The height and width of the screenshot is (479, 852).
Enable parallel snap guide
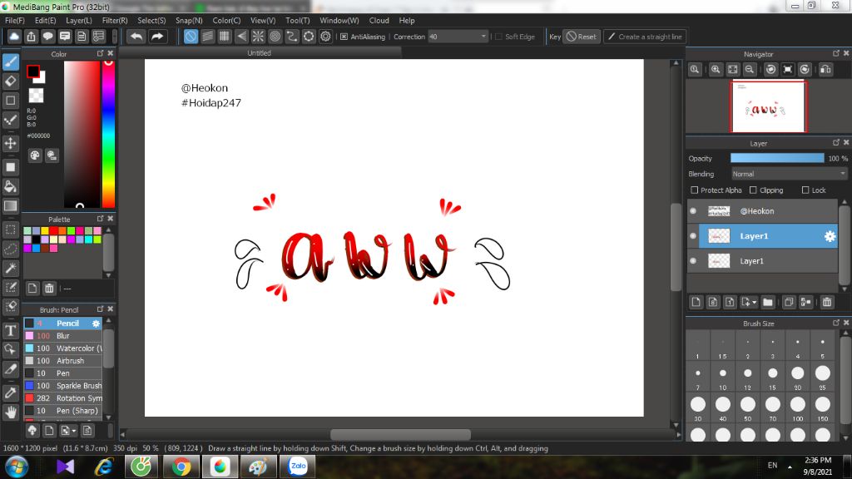tap(207, 37)
